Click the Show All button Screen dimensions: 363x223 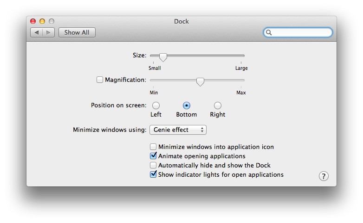pos(77,32)
